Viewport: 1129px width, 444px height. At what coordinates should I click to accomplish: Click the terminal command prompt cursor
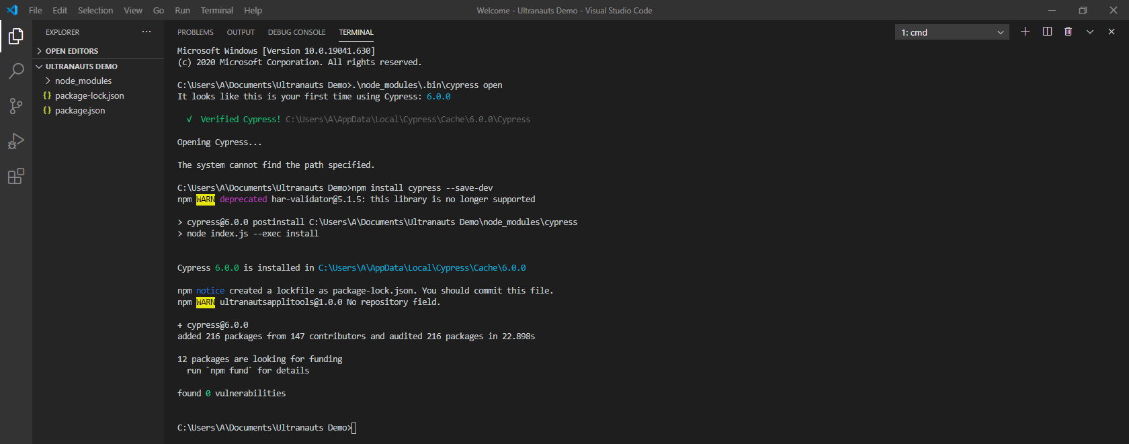[x=354, y=428]
